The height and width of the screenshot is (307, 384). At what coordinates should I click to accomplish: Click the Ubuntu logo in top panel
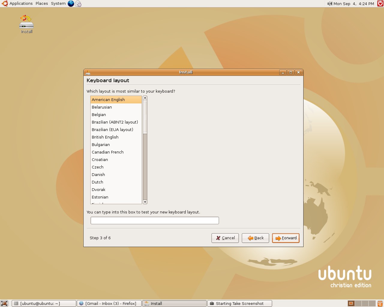(5, 4)
